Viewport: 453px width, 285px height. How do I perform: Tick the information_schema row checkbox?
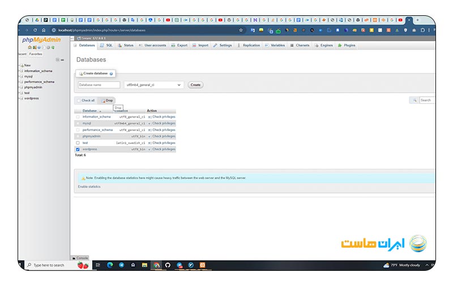pos(78,117)
